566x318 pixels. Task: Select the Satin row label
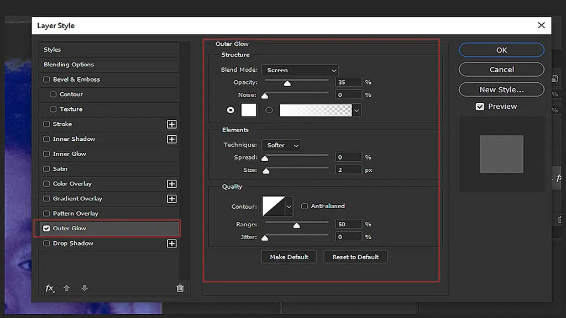pyautogui.click(x=60, y=169)
